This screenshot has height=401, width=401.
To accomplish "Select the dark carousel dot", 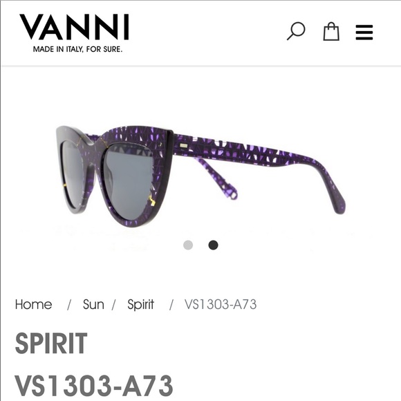I will coord(213,245).
